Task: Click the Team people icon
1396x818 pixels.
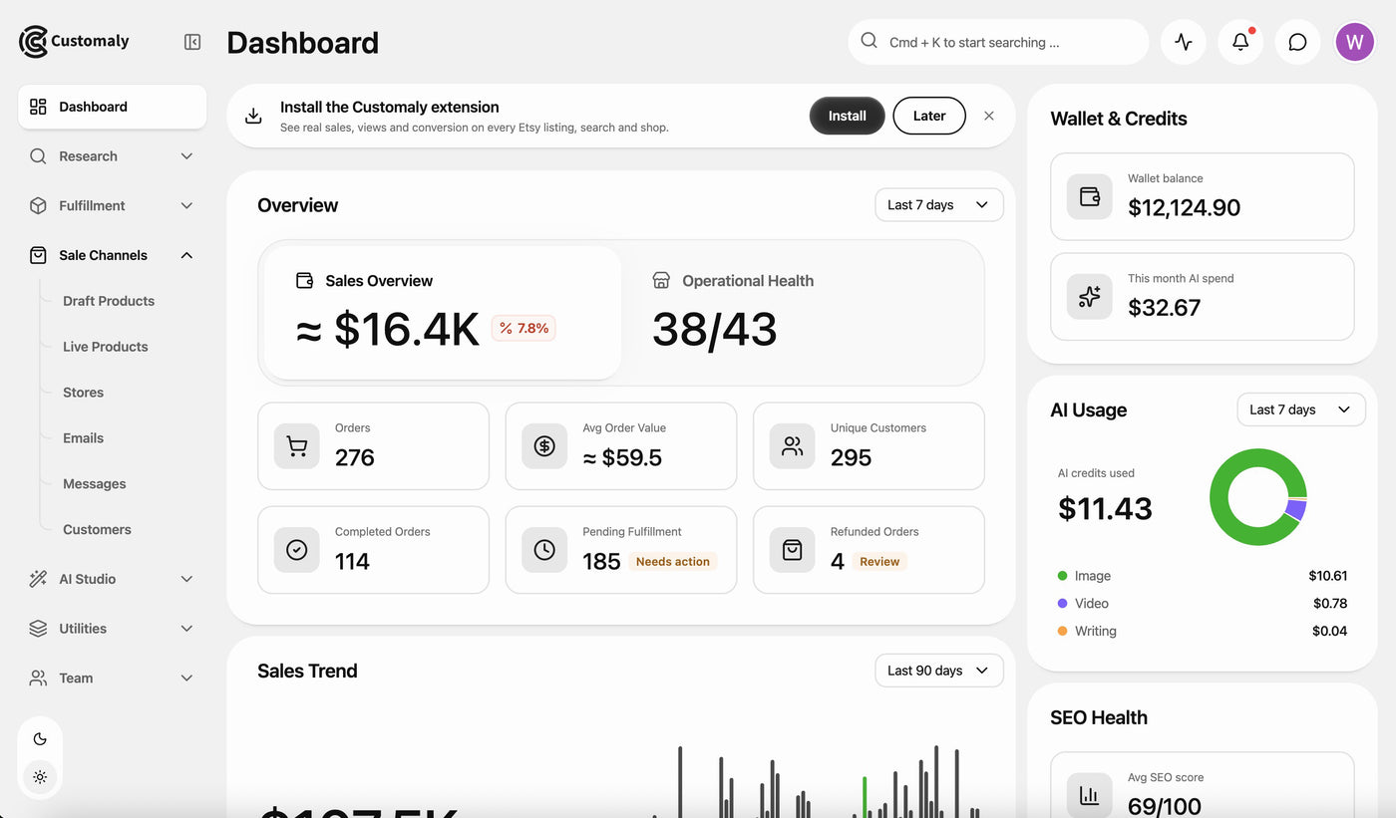Action: 38,678
